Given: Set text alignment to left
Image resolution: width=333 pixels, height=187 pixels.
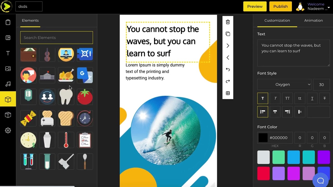Looking at the screenshot, I should [262, 112].
